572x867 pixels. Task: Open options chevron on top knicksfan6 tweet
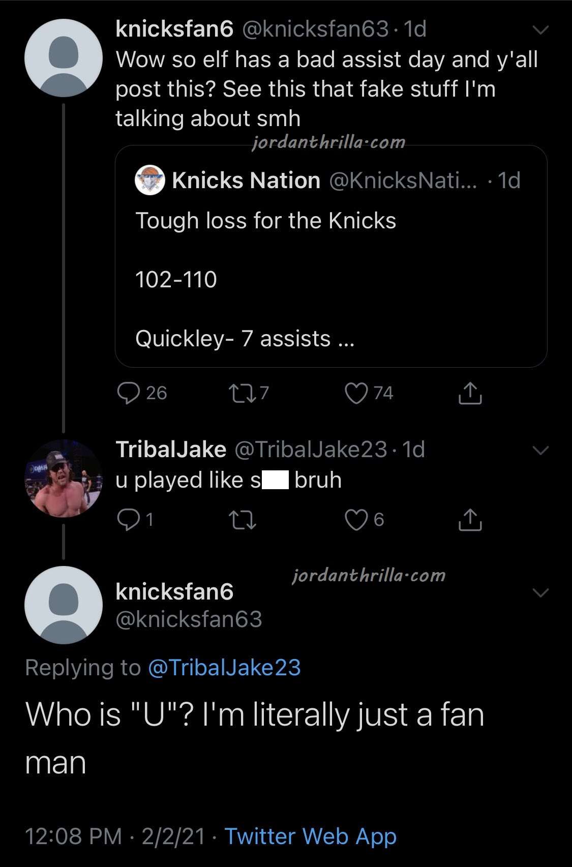pos(540,30)
